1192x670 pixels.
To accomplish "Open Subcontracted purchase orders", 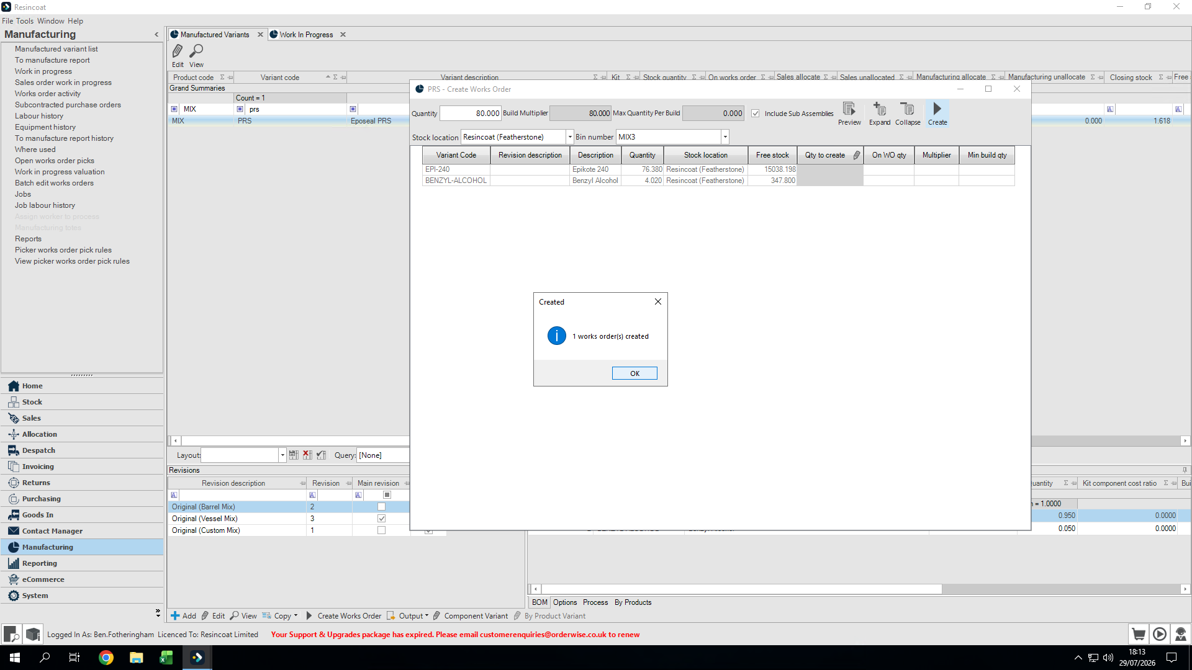I will pyautogui.click(x=68, y=105).
